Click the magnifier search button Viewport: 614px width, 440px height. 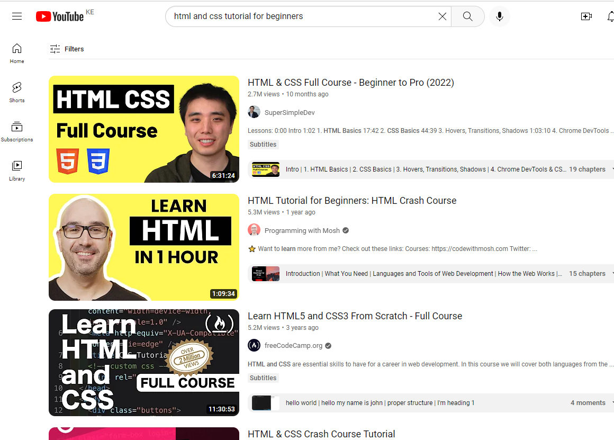pyautogui.click(x=467, y=16)
